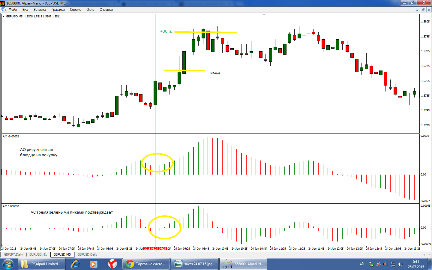432x270 pixels.
Task: Click the red 2015.06.24 09:05 crosshair date marker
Action: tap(155, 249)
